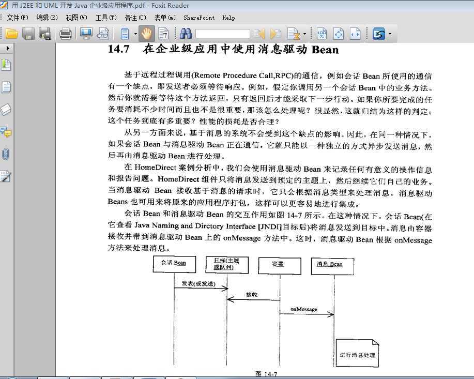Click the search options page icon
The image size is (474, 379).
pyautogui.click(x=293, y=34)
